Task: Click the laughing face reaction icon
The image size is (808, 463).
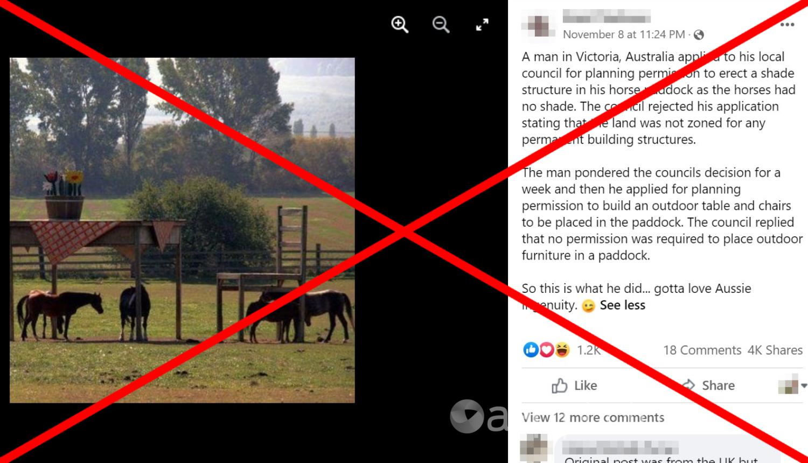Action: [562, 350]
